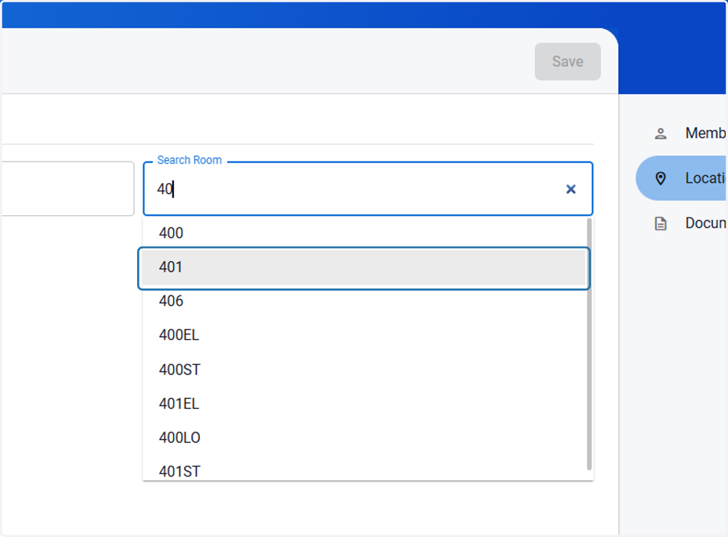Click the Save button
The width and height of the screenshot is (728, 537).
(x=567, y=61)
